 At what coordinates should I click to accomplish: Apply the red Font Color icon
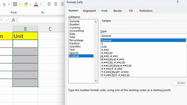pos(36,4)
